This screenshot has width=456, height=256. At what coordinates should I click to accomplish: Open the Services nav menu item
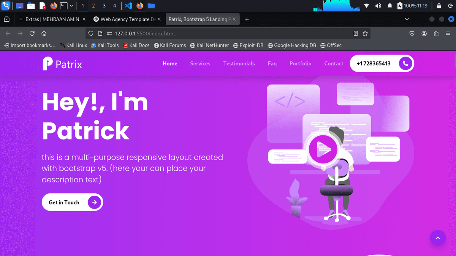click(x=200, y=64)
